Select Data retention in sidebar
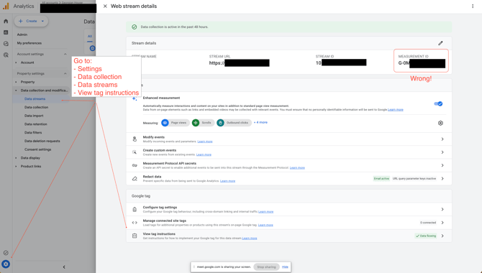Screen dimensions: 482x273 36,124
